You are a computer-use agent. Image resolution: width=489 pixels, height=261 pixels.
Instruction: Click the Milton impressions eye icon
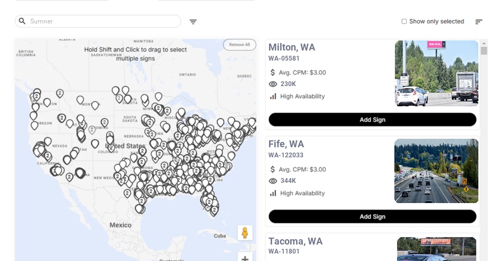(273, 84)
